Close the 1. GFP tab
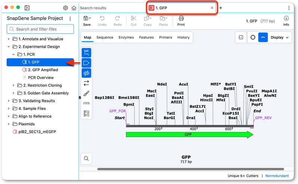This screenshot has height=184, width=298. 212,8
